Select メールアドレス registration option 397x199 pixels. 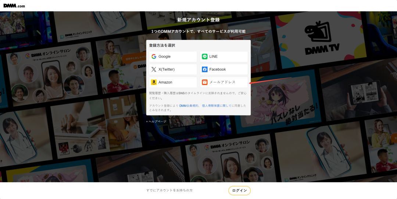tap(224, 82)
